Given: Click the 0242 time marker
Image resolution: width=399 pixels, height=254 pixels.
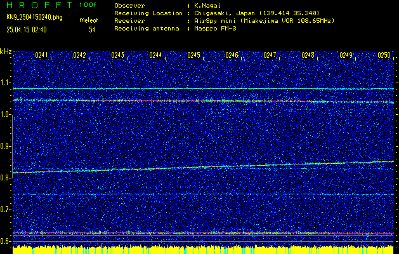Looking at the screenshot, I should (79, 55).
